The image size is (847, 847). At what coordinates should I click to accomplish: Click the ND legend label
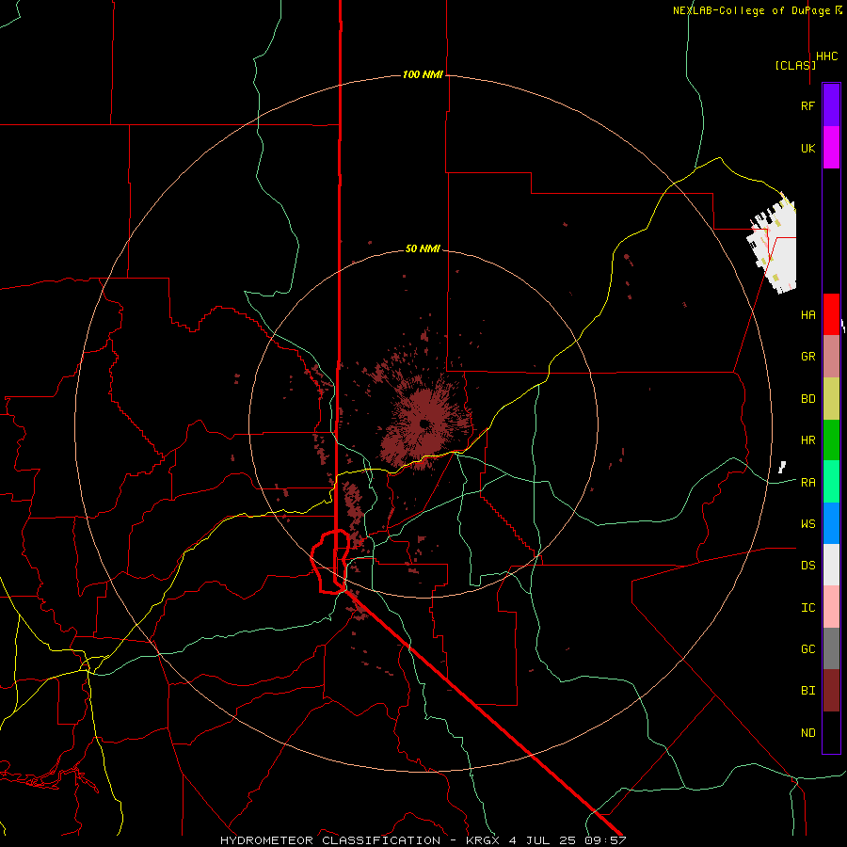pyautogui.click(x=807, y=733)
